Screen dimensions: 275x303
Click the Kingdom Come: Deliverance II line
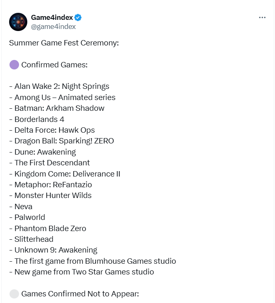[65, 174]
